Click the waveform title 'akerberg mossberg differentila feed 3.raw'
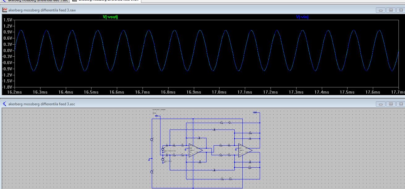This screenshot has height=189, width=405. (x=42, y=10)
